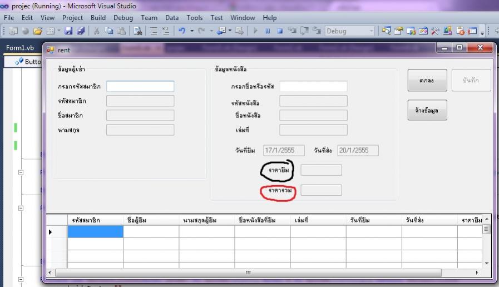Click the ตกลง button
Image resolution: width=499 pixels, height=287 pixels.
tap(427, 80)
